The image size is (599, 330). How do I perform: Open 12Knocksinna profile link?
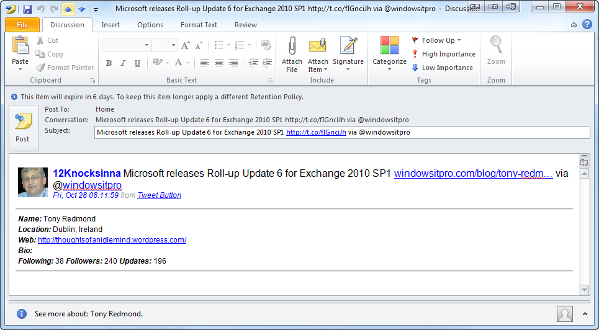click(x=87, y=174)
